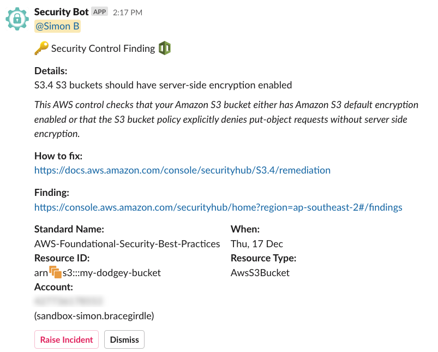This screenshot has height=352, width=438.
Task: Open the @Simon B mention
Action: [x=57, y=26]
